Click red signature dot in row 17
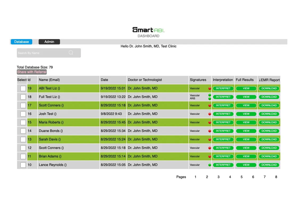This screenshot has width=298, height=204. click(210, 105)
